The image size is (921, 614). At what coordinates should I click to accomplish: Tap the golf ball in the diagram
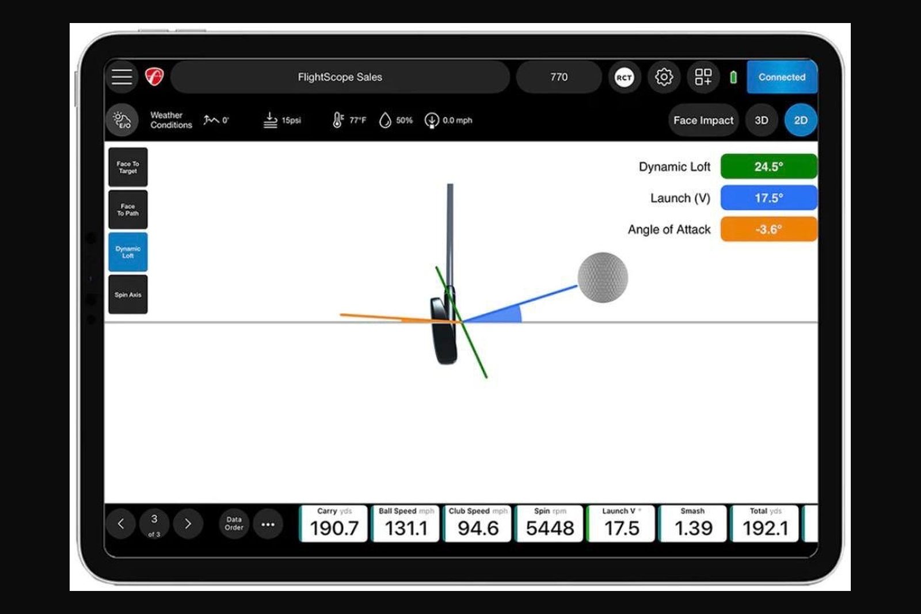point(603,277)
